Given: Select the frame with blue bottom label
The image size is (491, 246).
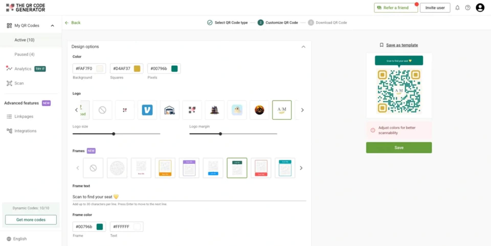Looking at the screenshot, I should click(x=213, y=168).
